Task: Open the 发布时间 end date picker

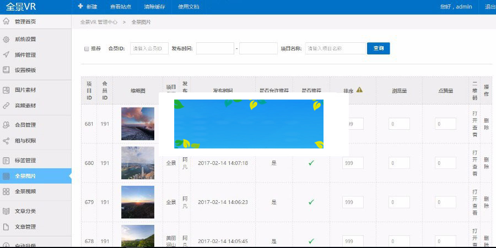Action: pos(258,48)
